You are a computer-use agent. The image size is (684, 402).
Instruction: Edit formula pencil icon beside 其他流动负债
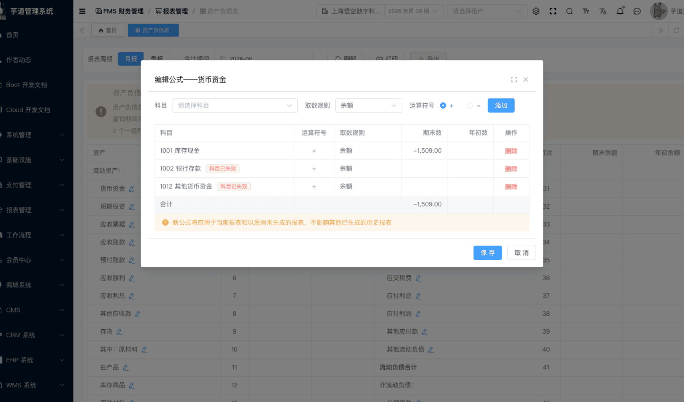click(431, 350)
